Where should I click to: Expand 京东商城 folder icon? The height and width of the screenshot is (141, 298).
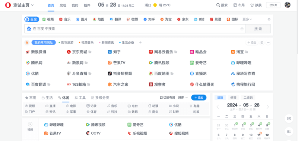pyautogui.click(x=90, y=52)
